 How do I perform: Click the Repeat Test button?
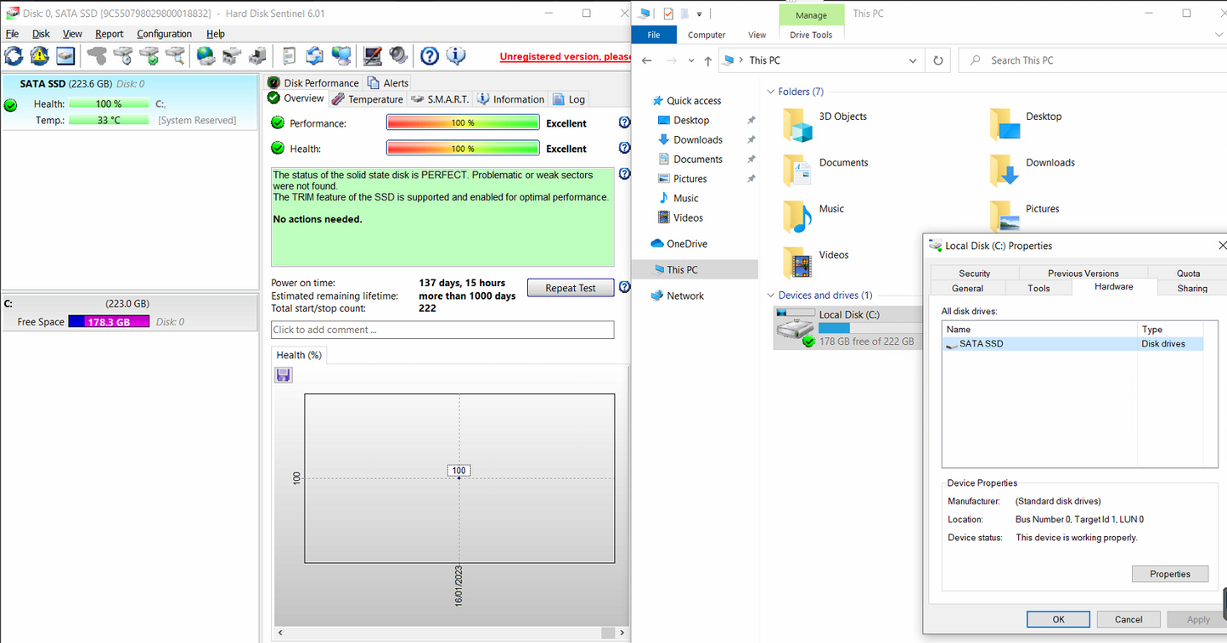[571, 288]
